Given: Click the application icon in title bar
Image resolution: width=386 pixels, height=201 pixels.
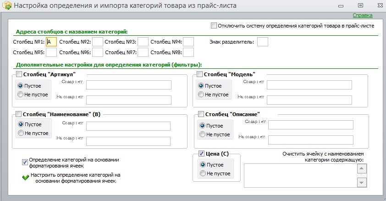Looking at the screenshot, I should [x=6, y=6].
